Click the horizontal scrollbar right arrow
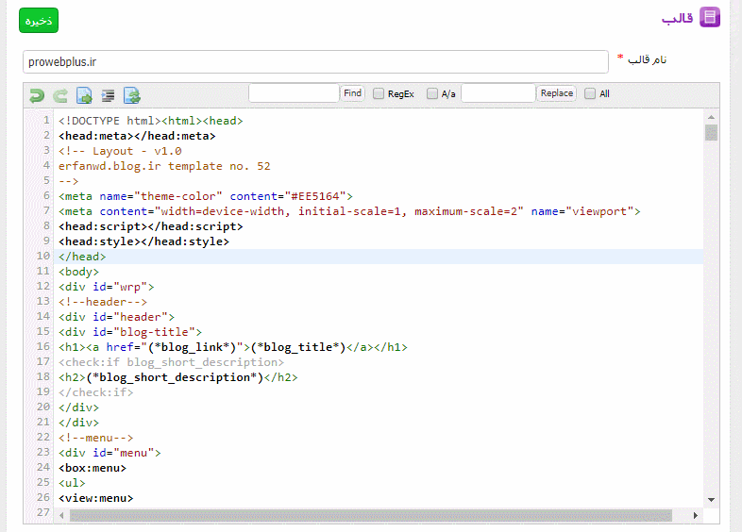 [697, 515]
